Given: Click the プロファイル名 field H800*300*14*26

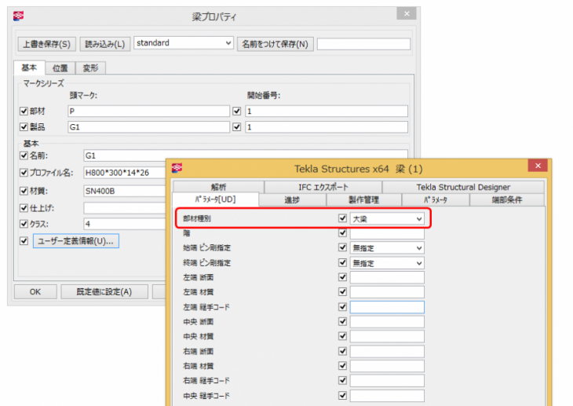Looking at the screenshot, I should (125, 172).
